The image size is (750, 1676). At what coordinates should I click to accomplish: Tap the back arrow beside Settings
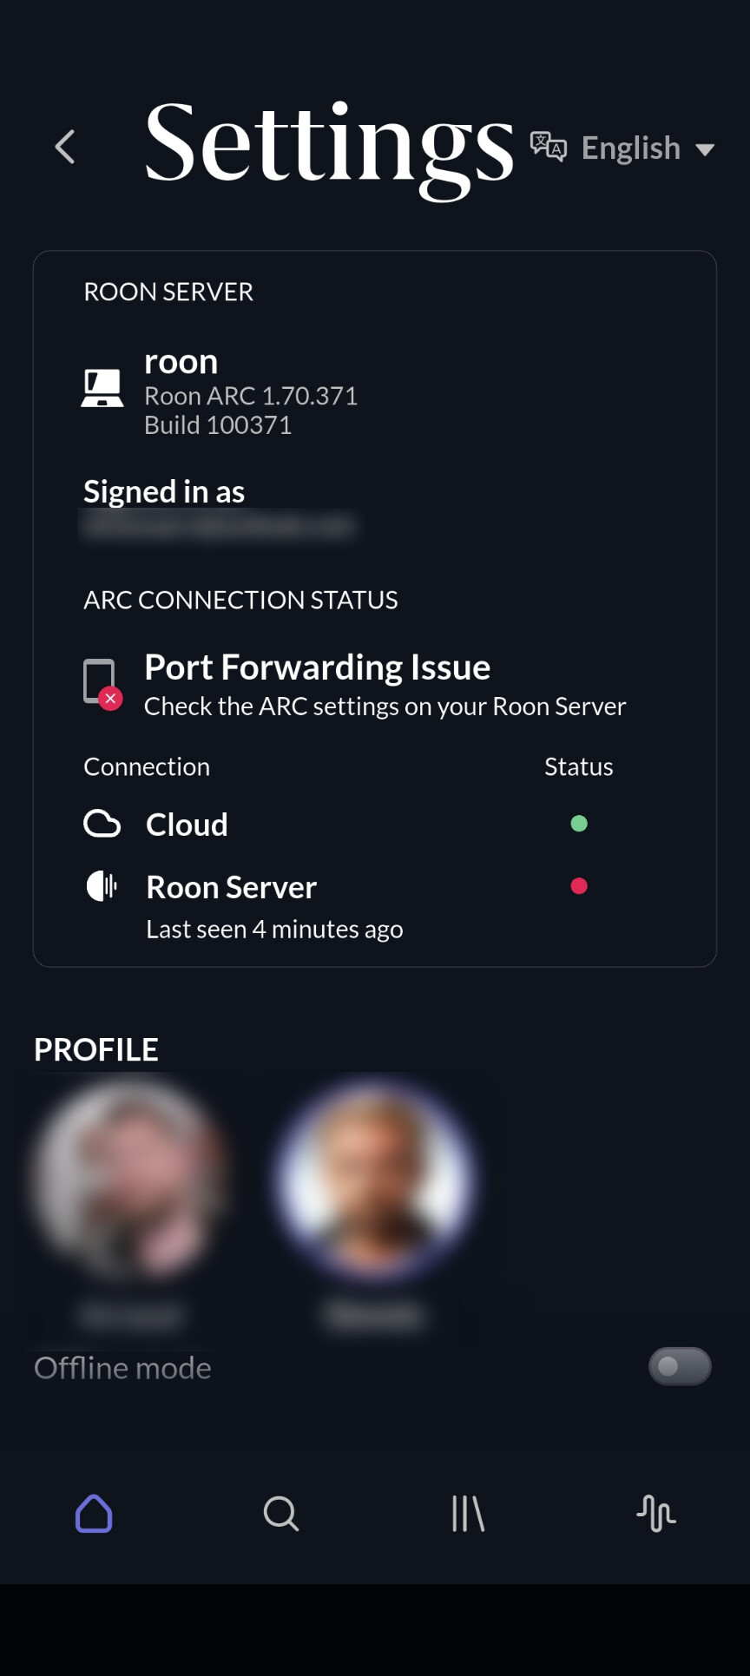[x=65, y=147]
